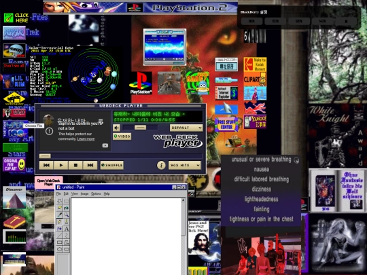Screen dimensions: 367x275
Task: Select the Airbrush spray tool in Paint
Action: (x=59, y=228)
